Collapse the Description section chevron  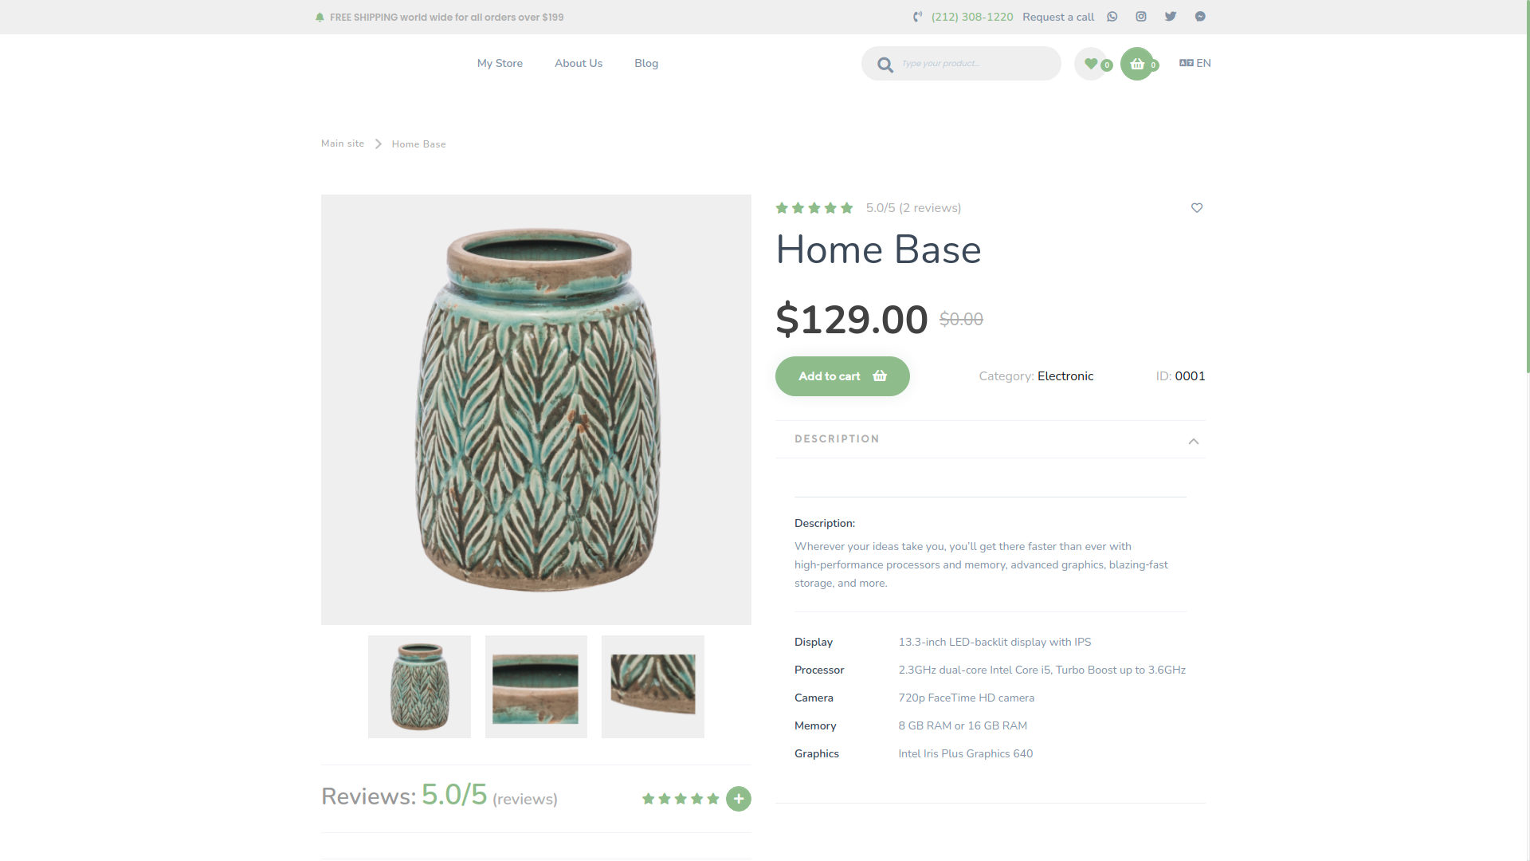[1193, 441]
